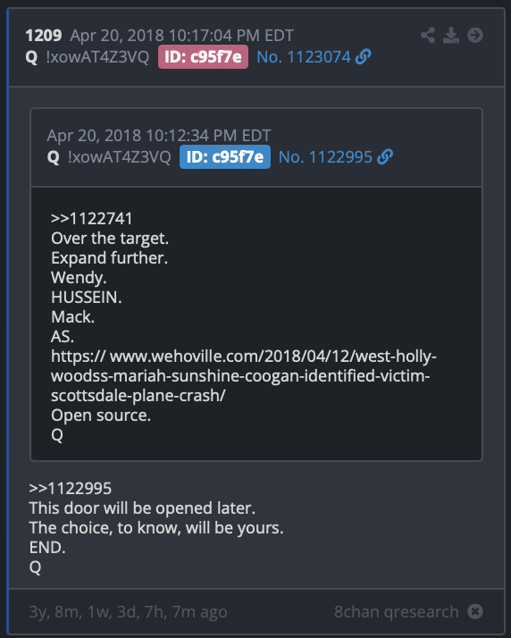Click the >>1122741 reply reference
Viewport: 511px width, 638px height.
pos(91,219)
